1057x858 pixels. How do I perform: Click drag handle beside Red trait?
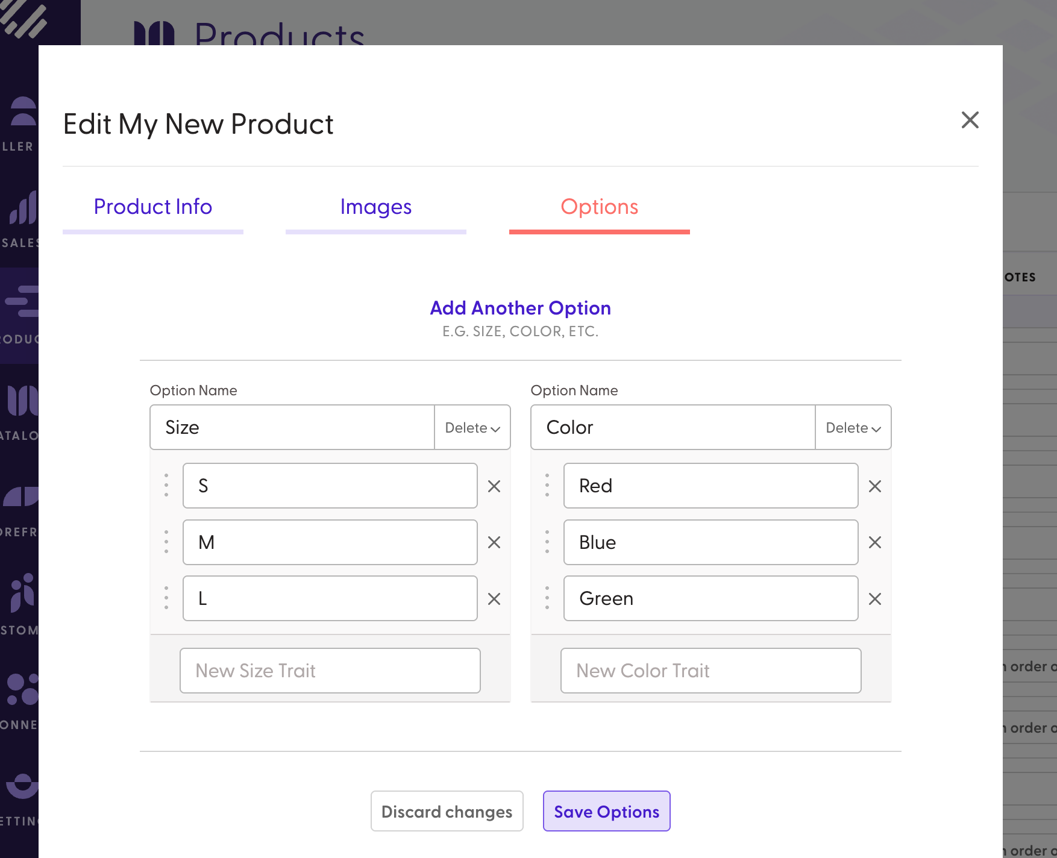(x=547, y=486)
